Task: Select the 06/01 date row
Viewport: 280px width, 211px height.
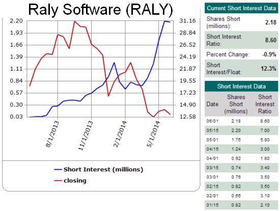Action: click(241, 121)
